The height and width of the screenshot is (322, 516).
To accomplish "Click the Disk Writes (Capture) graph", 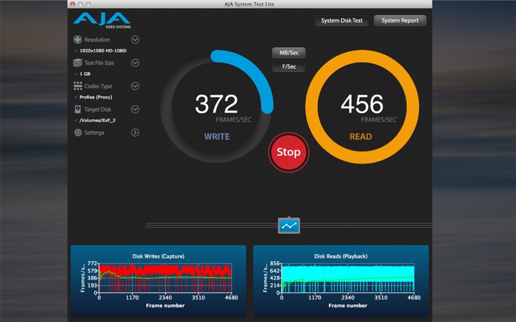I will click(158, 281).
